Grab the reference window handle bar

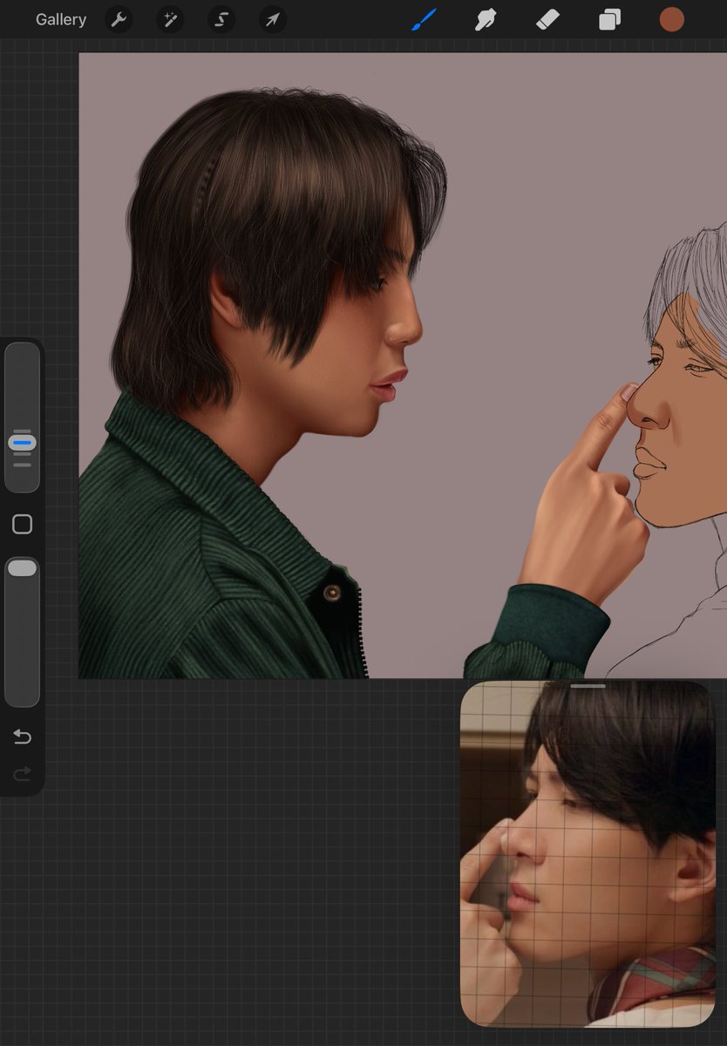[588, 686]
